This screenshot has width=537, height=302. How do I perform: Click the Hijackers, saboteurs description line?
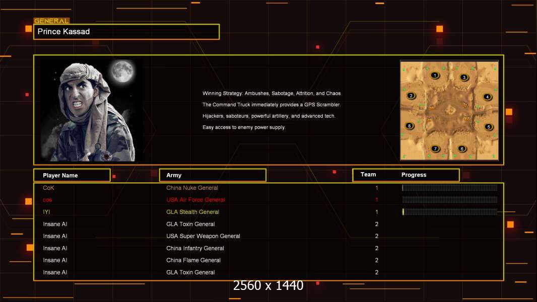[x=269, y=116]
